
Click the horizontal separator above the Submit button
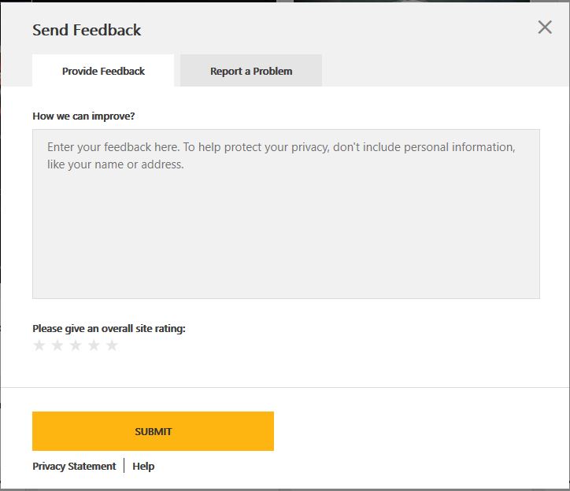tap(285, 387)
